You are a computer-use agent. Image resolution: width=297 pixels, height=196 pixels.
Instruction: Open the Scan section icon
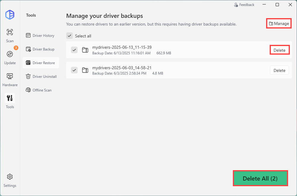(x=10, y=32)
